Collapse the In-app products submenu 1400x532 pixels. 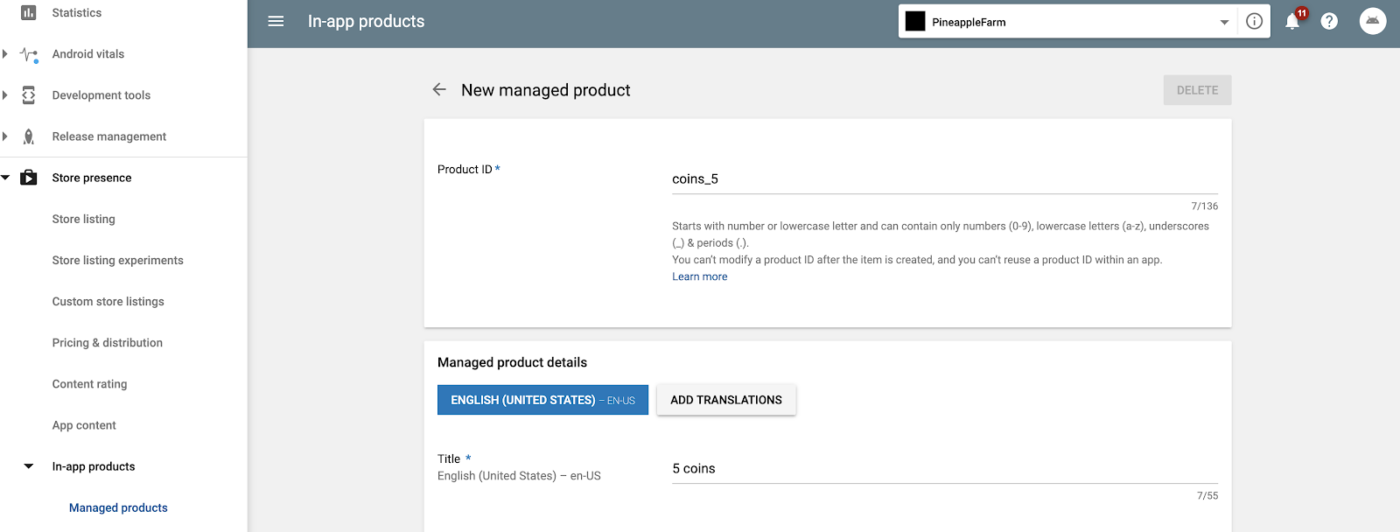(x=29, y=466)
